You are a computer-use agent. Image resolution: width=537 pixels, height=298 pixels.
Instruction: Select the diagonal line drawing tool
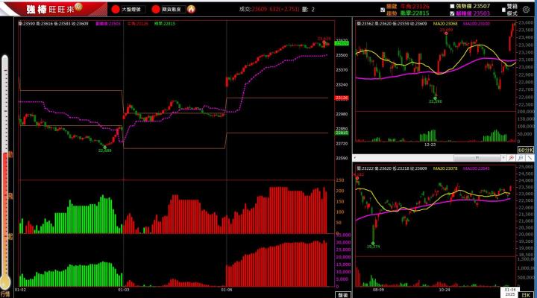pos(530,158)
